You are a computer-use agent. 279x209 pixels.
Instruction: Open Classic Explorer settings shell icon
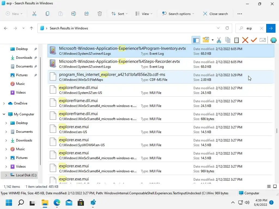point(273,40)
